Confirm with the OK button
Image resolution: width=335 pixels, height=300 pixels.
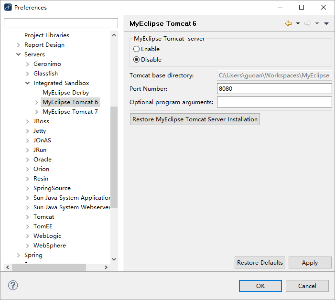click(260, 286)
